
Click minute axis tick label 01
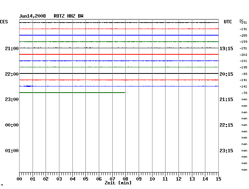point(33,179)
